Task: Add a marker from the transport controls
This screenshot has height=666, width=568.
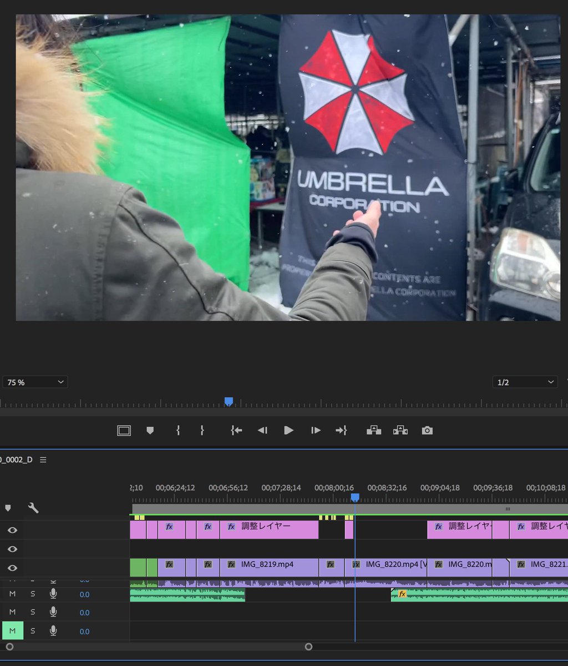Action: tap(150, 431)
